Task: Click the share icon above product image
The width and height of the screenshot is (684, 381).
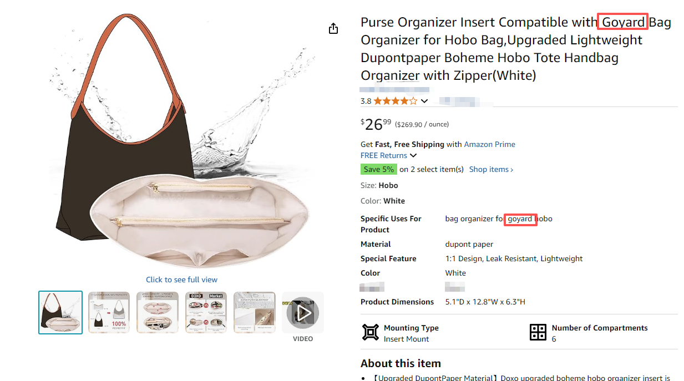Action: (x=333, y=29)
